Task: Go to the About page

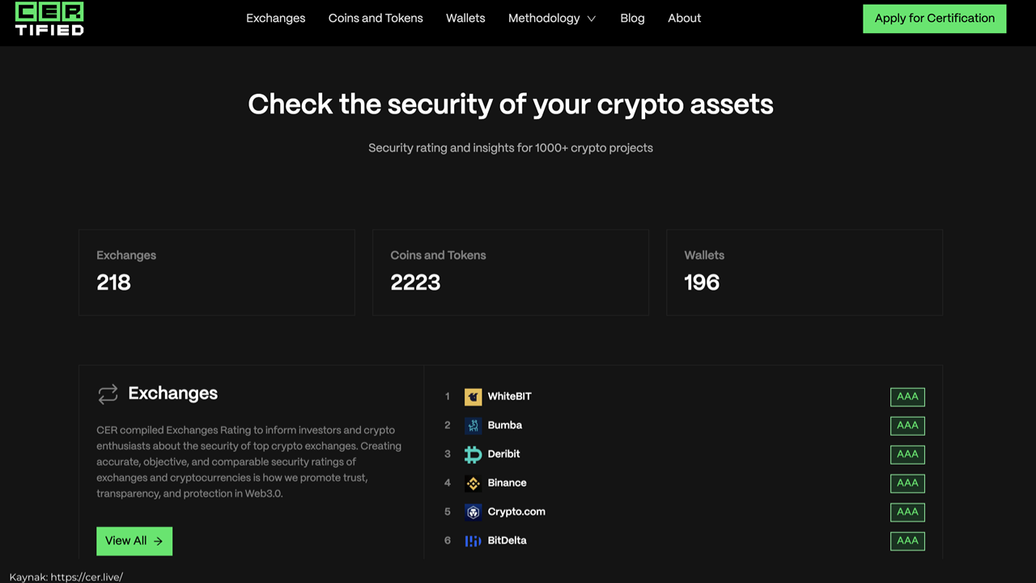Action: click(684, 18)
